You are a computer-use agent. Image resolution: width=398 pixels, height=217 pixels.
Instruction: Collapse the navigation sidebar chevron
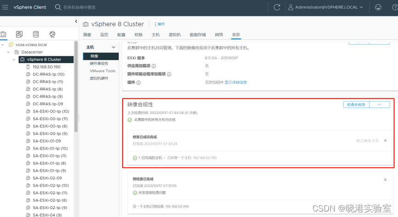pyautogui.click(x=76, y=21)
